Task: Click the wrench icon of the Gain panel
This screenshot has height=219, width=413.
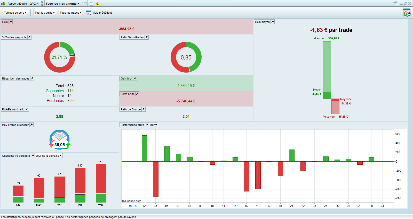Action: coord(11,22)
